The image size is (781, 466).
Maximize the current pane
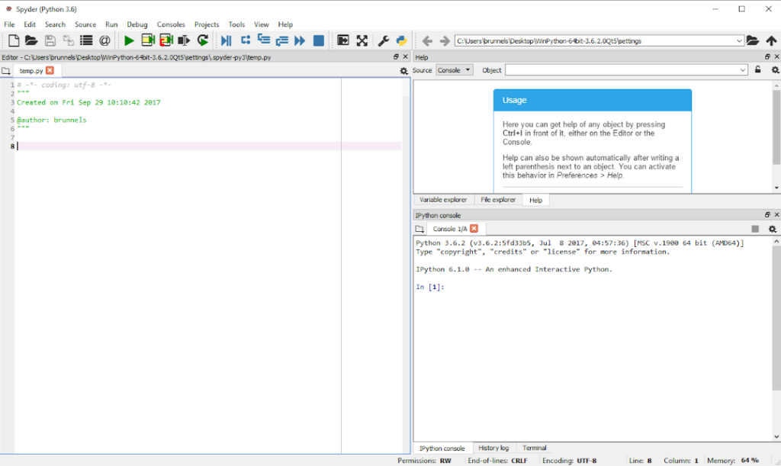(x=343, y=40)
